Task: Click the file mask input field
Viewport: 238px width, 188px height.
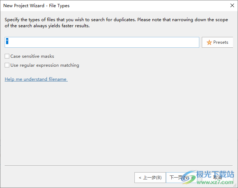Action: (102, 42)
